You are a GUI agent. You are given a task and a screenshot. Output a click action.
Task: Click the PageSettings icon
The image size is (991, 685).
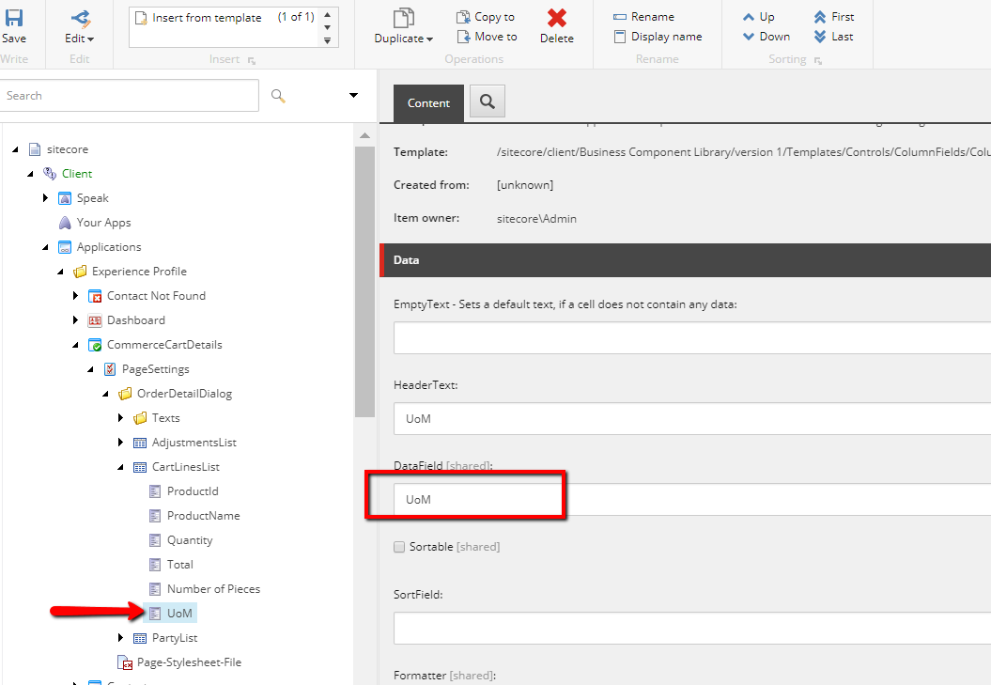[110, 369]
